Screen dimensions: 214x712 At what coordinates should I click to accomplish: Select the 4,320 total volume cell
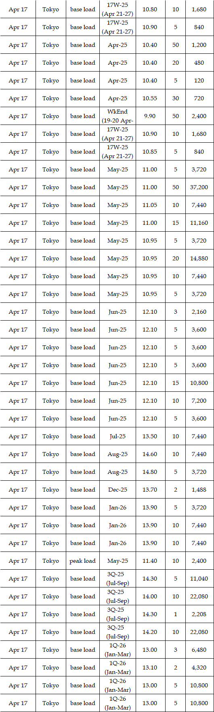pyautogui.click(x=199, y=668)
